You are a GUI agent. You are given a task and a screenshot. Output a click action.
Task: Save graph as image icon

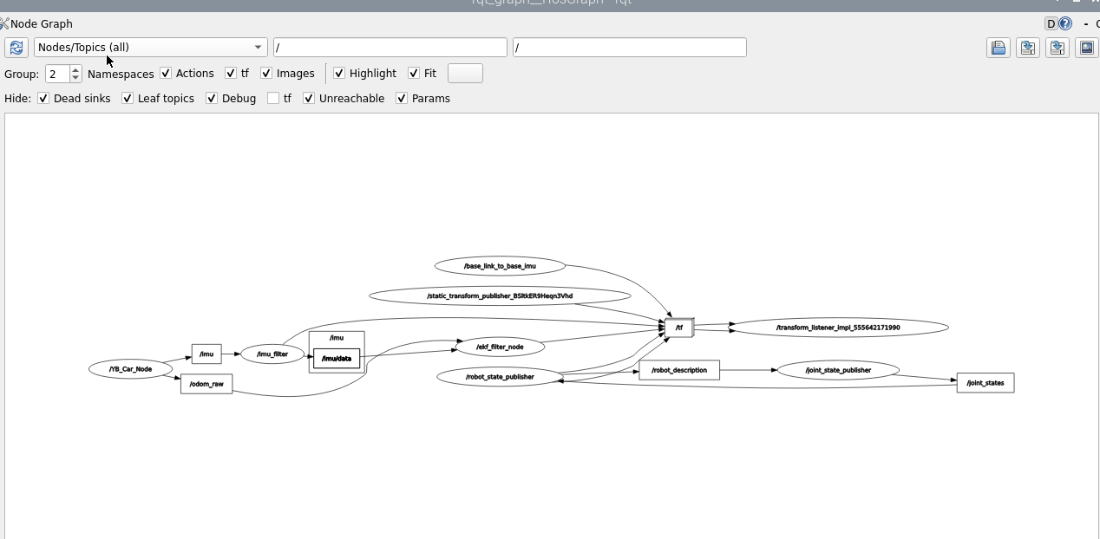1086,48
